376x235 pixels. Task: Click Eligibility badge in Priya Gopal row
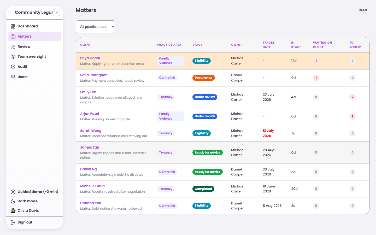click(x=202, y=61)
